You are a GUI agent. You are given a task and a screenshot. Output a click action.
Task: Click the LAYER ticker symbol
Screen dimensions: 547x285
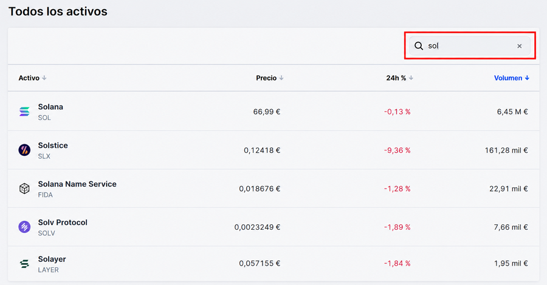pyautogui.click(x=48, y=270)
